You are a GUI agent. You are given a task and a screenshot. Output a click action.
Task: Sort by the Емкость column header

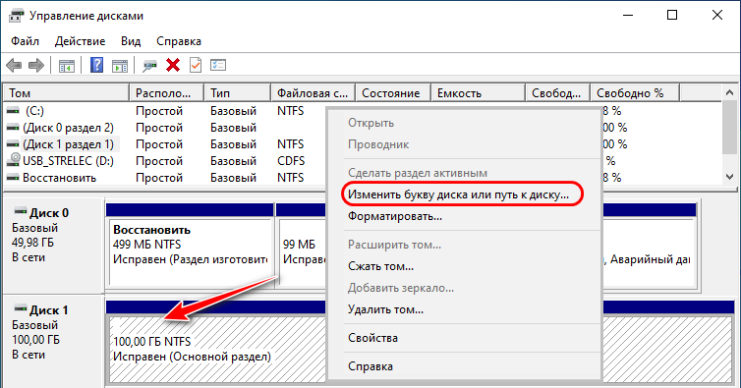pyautogui.click(x=478, y=93)
